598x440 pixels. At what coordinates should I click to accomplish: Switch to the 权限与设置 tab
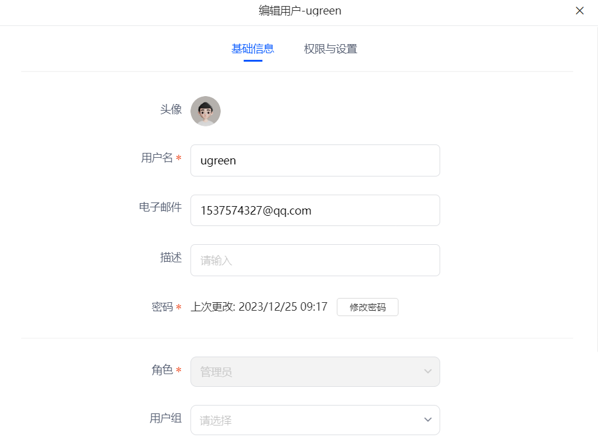330,49
